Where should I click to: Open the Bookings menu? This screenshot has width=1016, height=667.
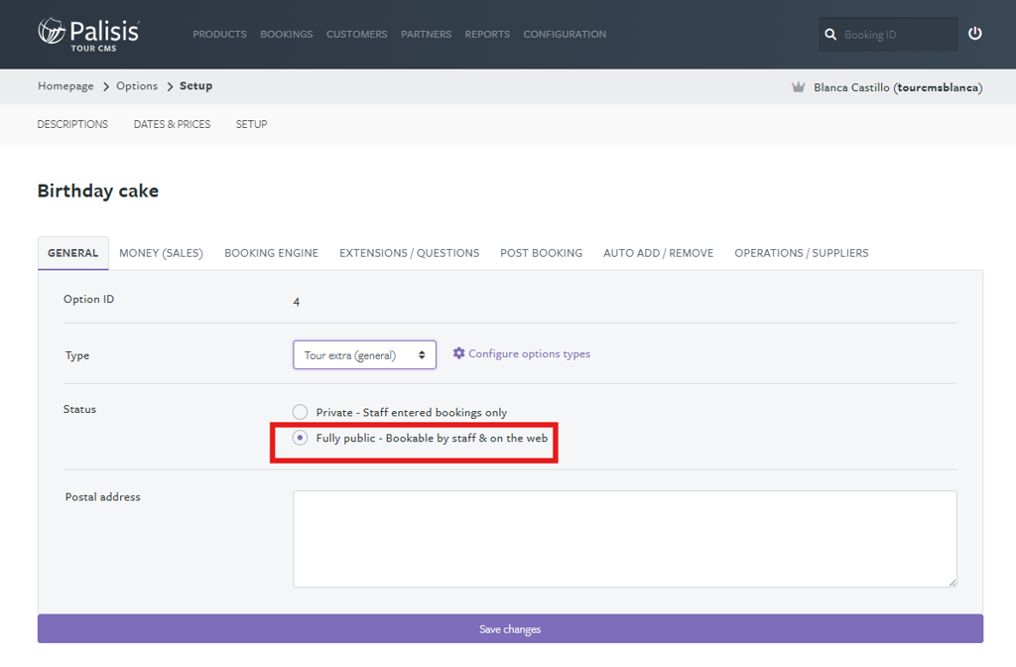pos(286,34)
